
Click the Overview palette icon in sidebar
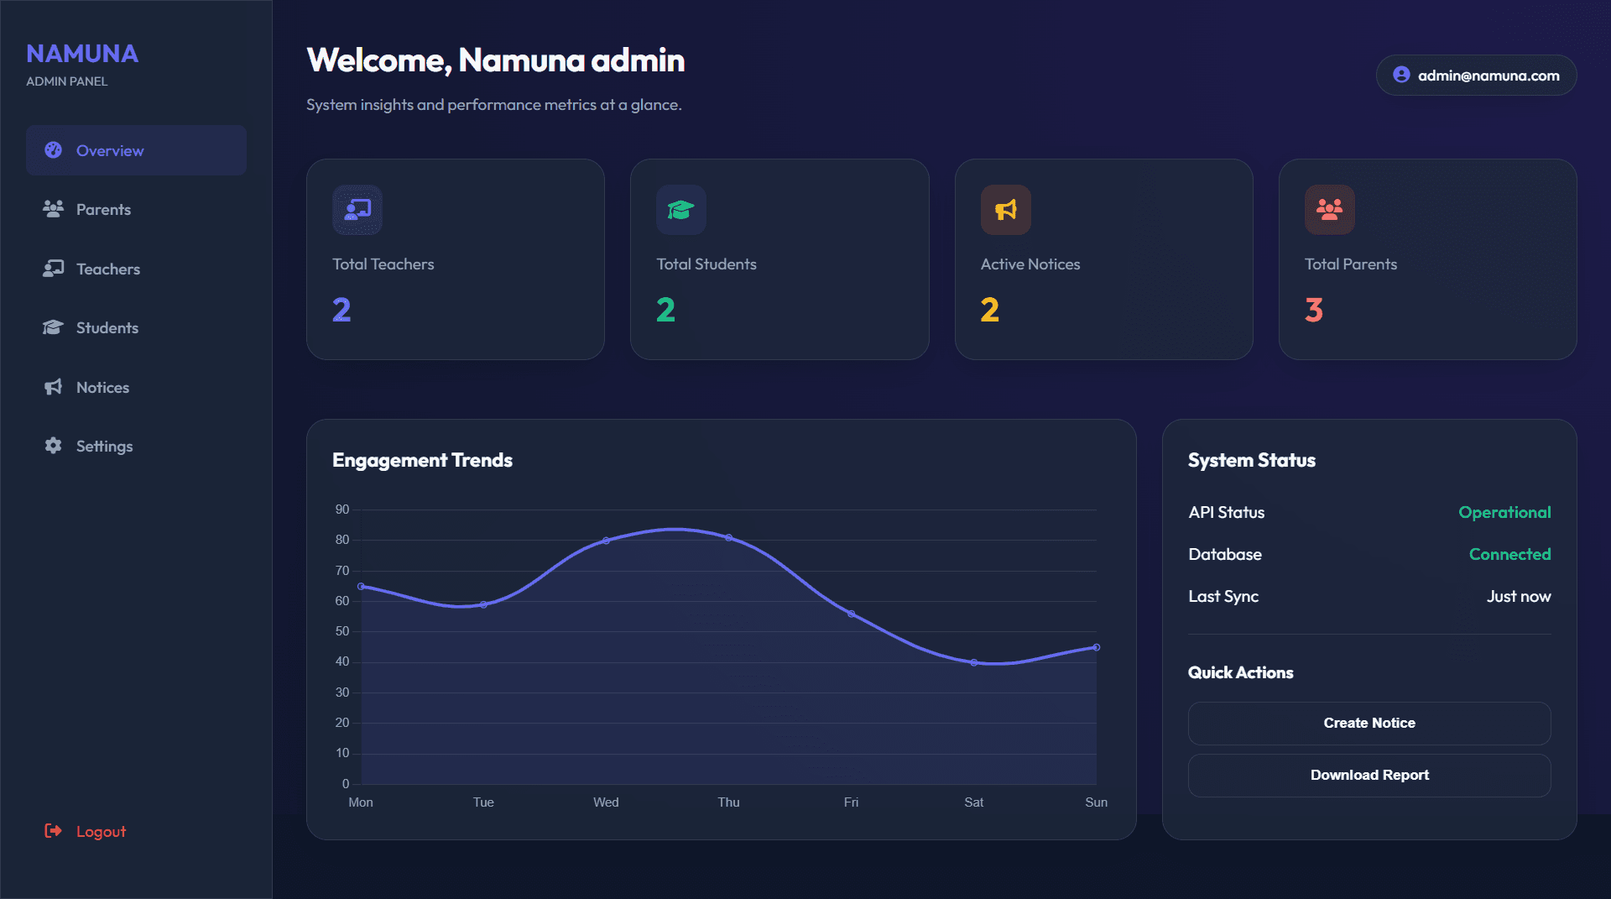[x=53, y=150]
